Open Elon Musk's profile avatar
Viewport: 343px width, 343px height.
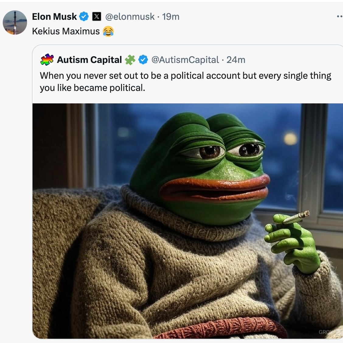[x=15, y=23]
